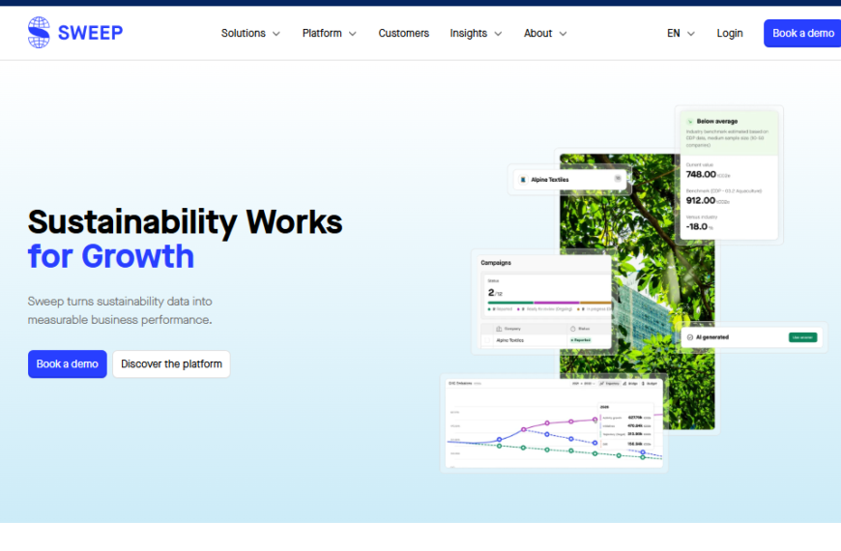
Task: Click the Status column clock icon
Action: click(573, 329)
